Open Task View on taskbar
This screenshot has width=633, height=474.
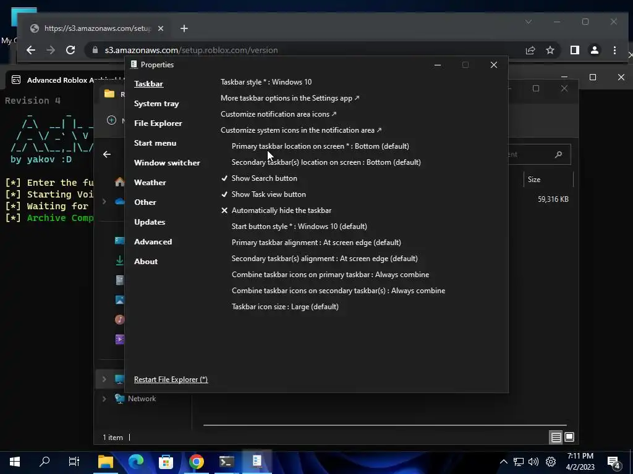[74, 462]
